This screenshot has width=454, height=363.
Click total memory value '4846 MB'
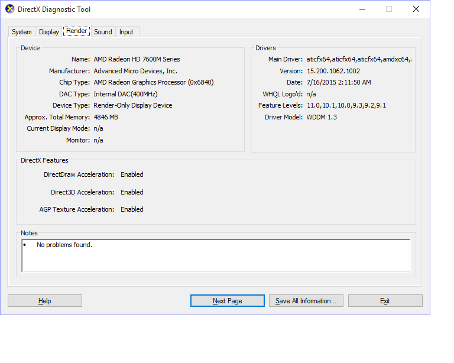[x=106, y=117]
